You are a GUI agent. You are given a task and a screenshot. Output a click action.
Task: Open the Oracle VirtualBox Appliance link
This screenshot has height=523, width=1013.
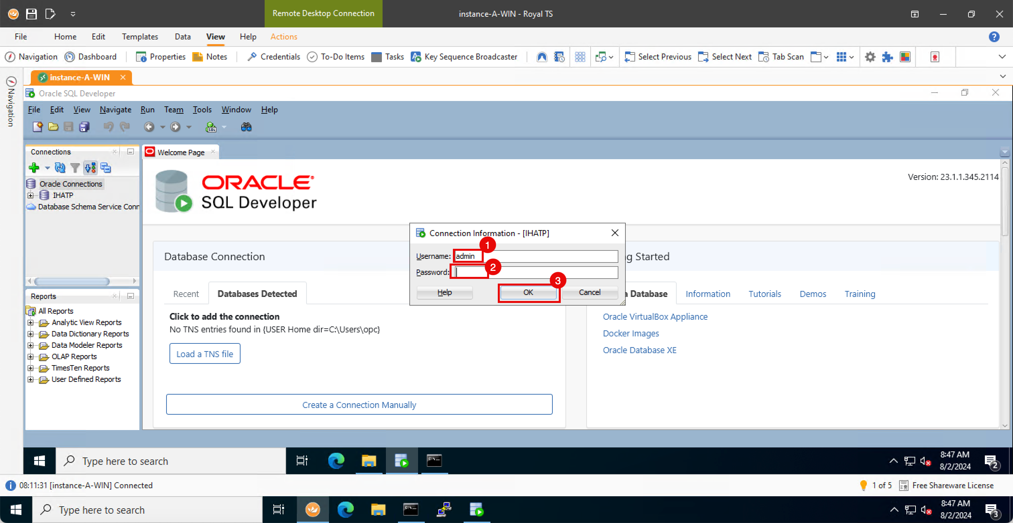[x=655, y=316]
